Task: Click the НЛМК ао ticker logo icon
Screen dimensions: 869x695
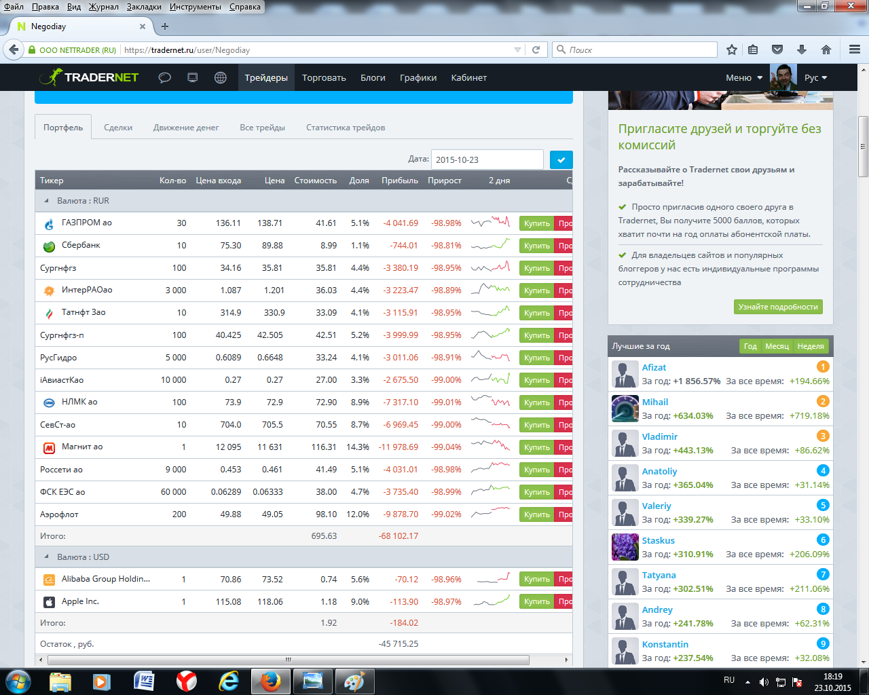Action: [49, 402]
